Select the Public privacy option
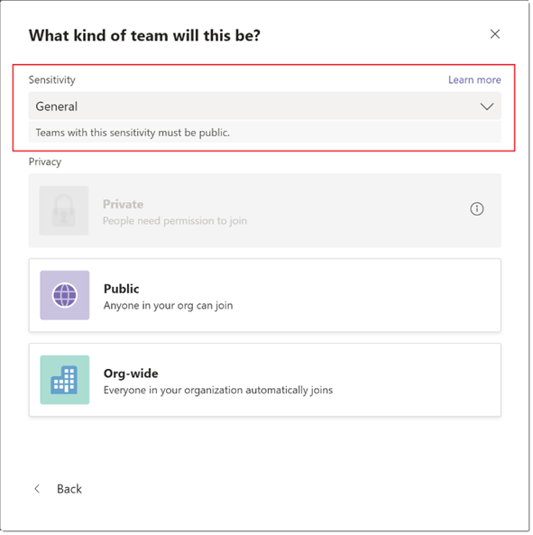 [x=266, y=296]
